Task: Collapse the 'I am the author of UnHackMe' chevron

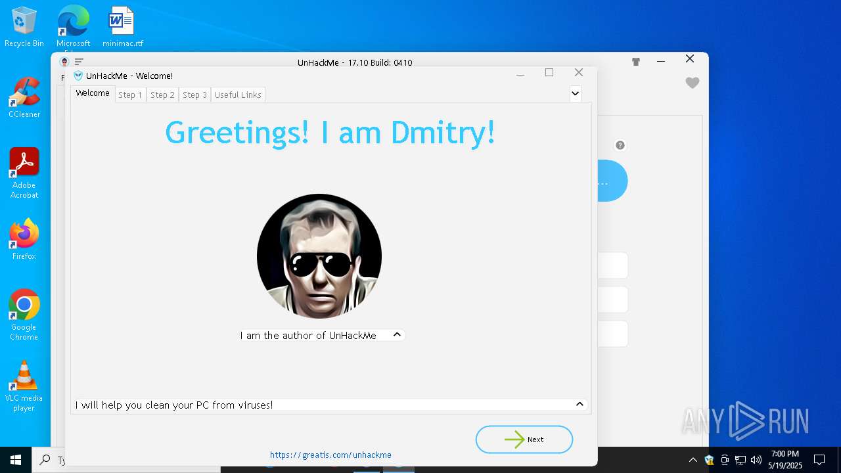Action: (397, 335)
